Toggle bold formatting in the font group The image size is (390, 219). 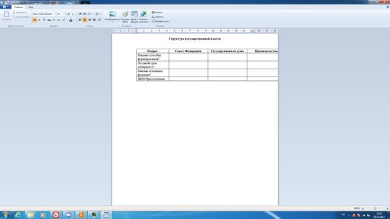(35, 20)
